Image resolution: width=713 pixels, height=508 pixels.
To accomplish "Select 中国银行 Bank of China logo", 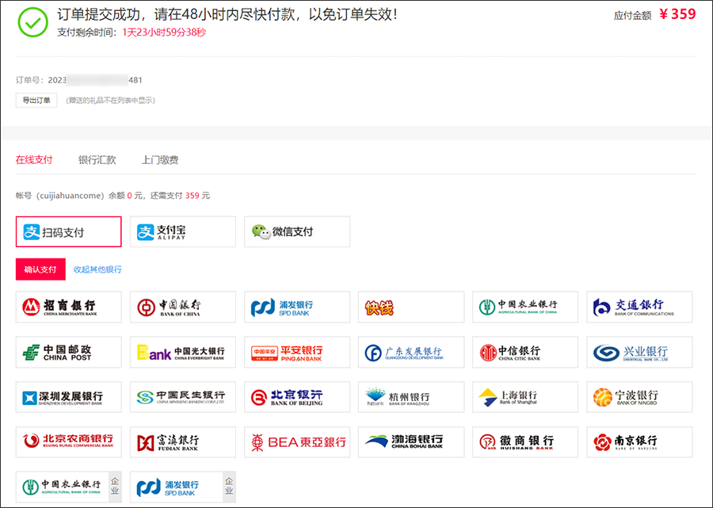I will click(x=183, y=307).
